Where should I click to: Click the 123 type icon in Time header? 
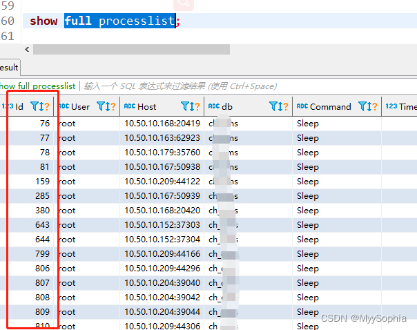click(391, 106)
